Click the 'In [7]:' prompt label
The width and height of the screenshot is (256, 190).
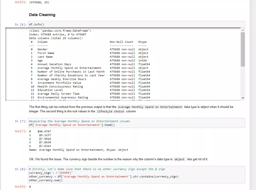(x=20, y=121)
